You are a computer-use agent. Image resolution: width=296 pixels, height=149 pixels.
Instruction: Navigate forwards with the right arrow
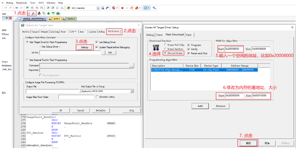point(21,8)
